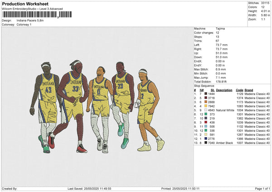Select thread code "1374" in the stop sequence
This screenshot has width=272, height=192.
[x=240, y=98]
